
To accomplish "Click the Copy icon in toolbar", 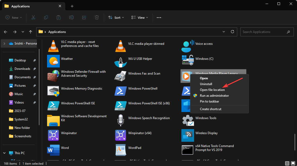I will pos(46,18).
